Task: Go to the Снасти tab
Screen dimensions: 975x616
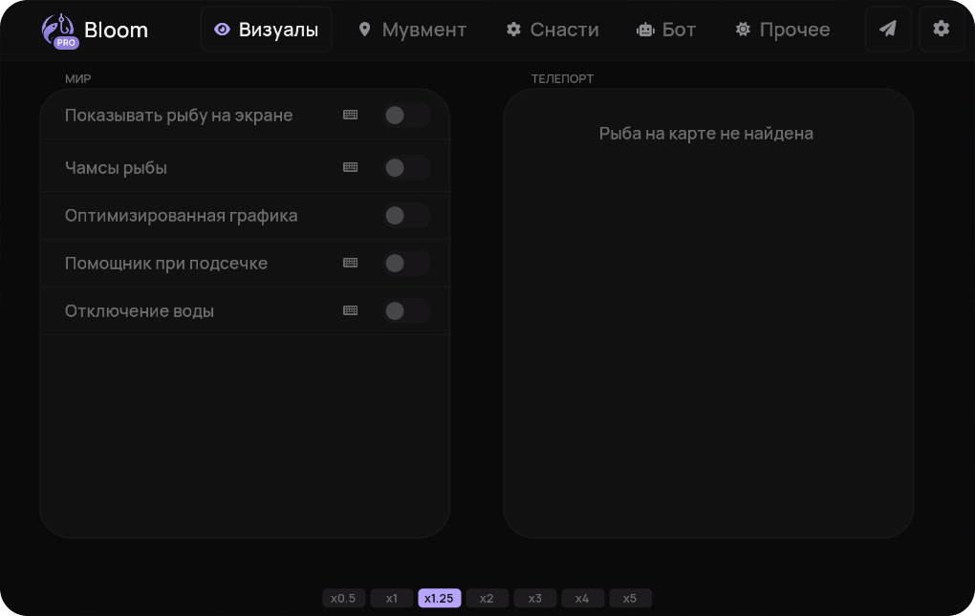Action: click(x=552, y=30)
